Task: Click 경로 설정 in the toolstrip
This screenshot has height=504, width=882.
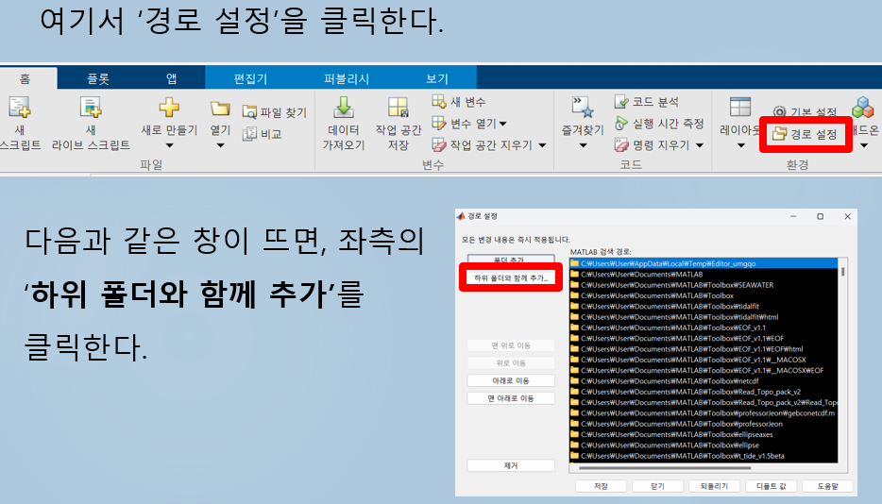Action: click(805, 134)
